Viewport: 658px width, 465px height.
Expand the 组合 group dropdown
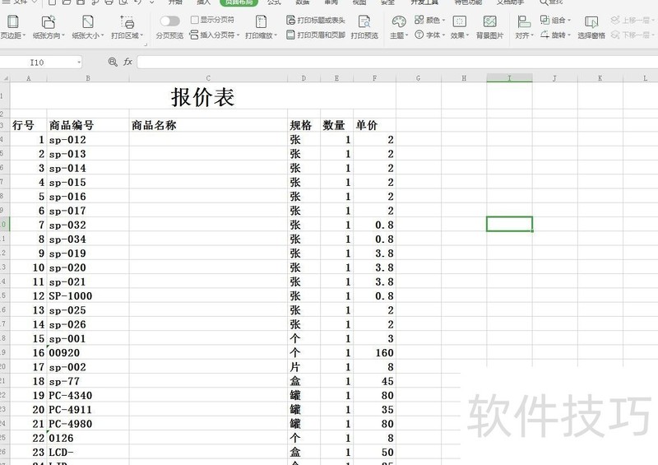point(568,20)
